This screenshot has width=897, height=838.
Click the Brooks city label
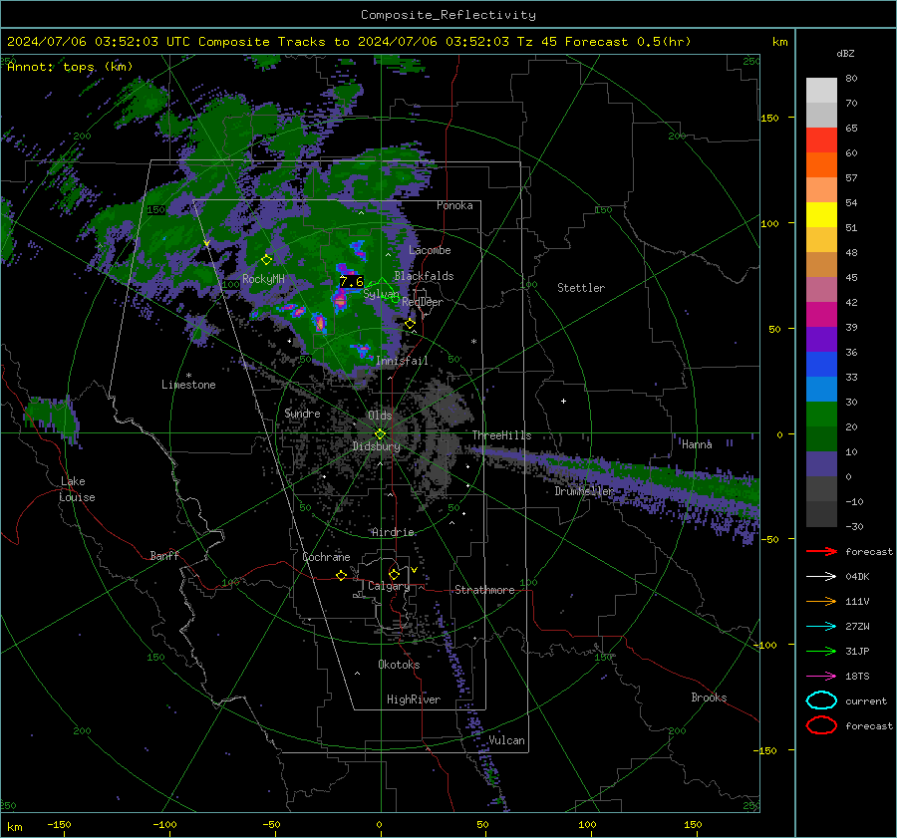pyautogui.click(x=709, y=698)
